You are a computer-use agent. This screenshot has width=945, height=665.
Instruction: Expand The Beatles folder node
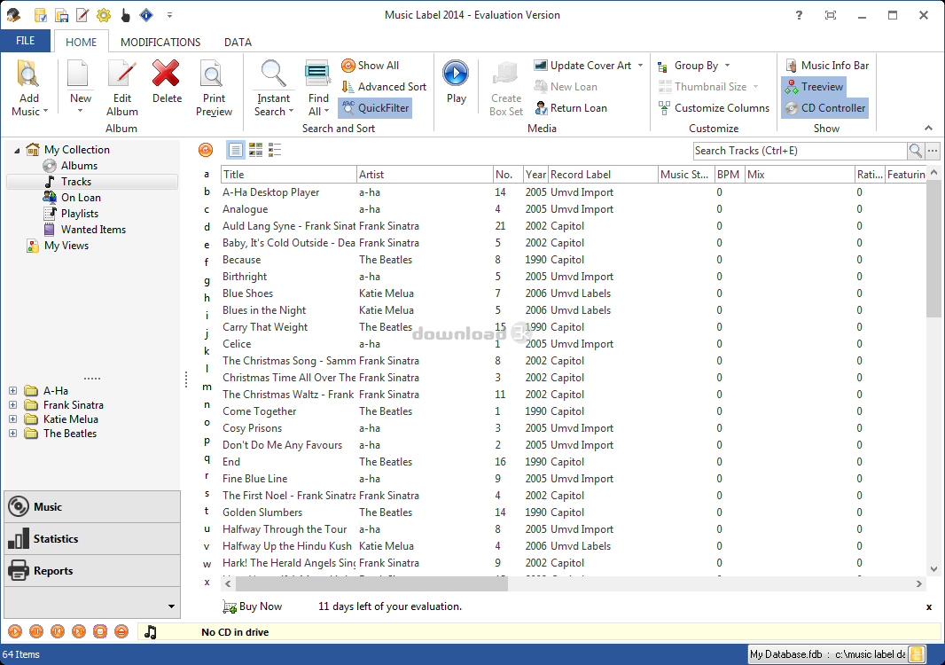coord(12,434)
